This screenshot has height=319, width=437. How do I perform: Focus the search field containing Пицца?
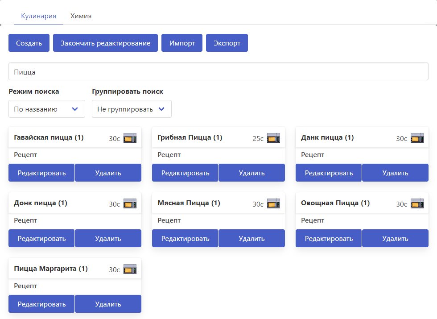click(x=218, y=72)
